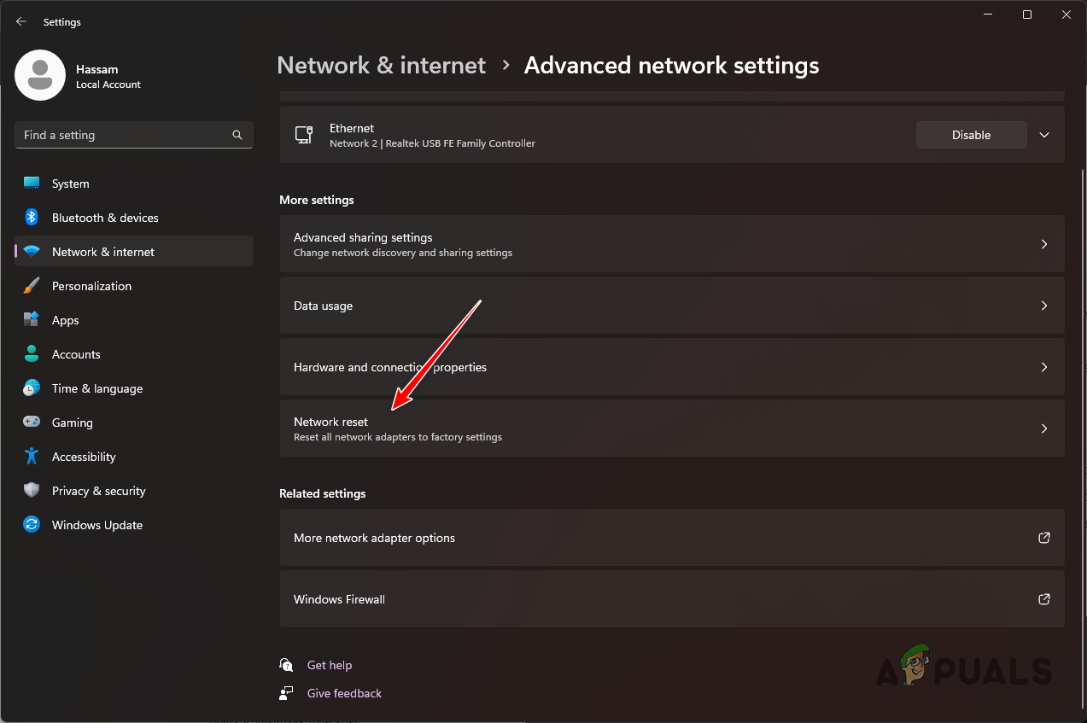Screen dimensions: 1087x723
Task: Click the Ethernet adapter icon
Action: (x=304, y=134)
